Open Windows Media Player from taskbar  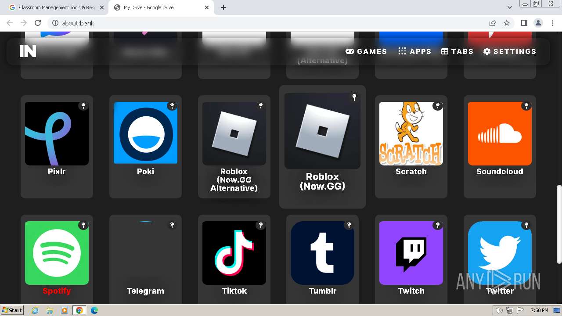click(x=65, y=310)
